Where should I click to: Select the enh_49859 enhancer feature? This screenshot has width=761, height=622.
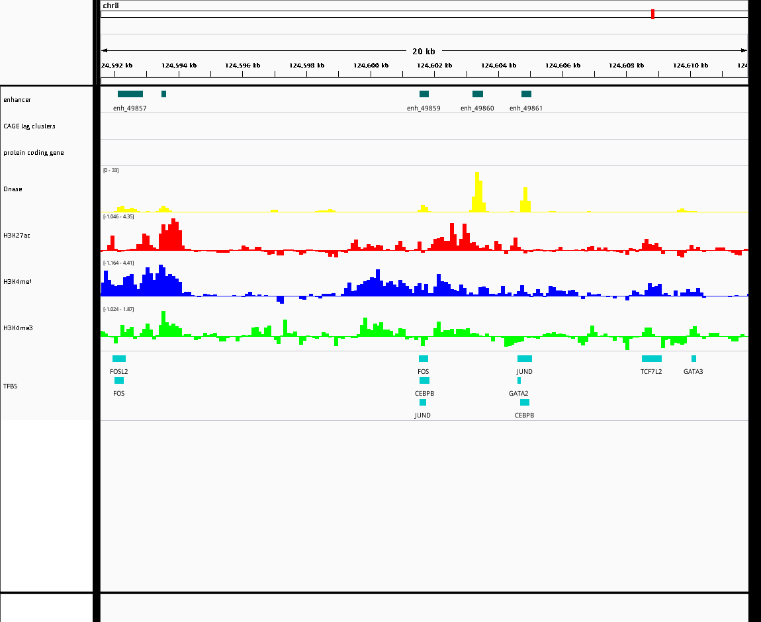(x=424, y=94)
